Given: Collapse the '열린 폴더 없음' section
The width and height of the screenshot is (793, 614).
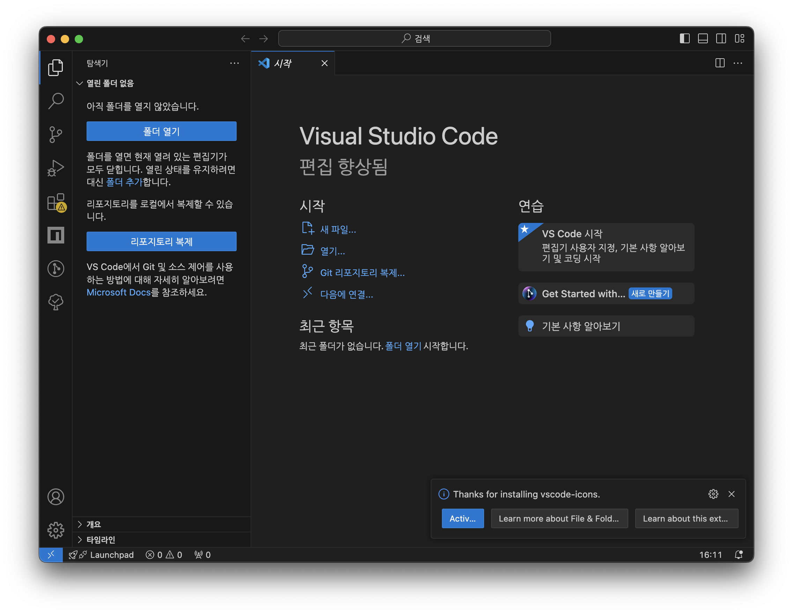Looking at the screenshot, I should click(110, 83).
